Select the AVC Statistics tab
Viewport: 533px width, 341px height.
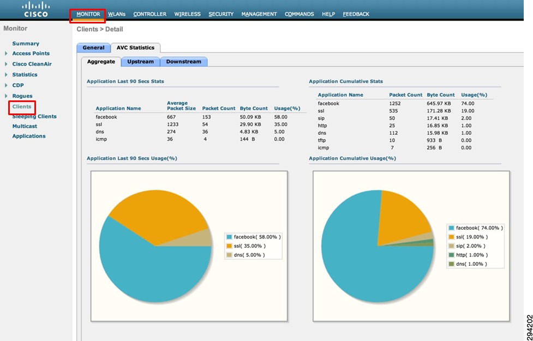pos(136,47)
